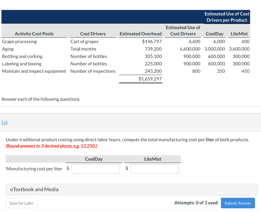Click the Aging activity row label

click(8, 49)
